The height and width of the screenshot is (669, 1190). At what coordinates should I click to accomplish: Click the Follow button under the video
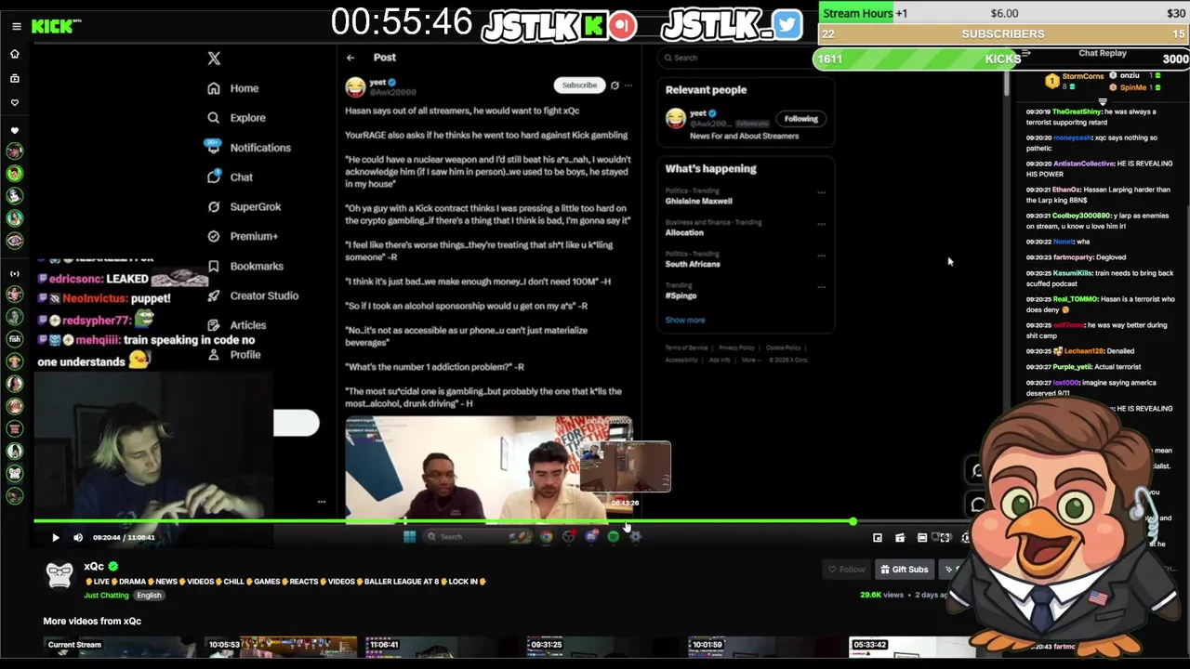point(848,570)
